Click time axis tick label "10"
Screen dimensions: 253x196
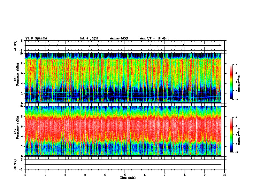click(x=225, y=175)
